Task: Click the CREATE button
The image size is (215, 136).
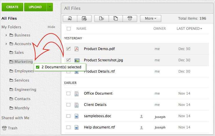Action: point(12,7)
